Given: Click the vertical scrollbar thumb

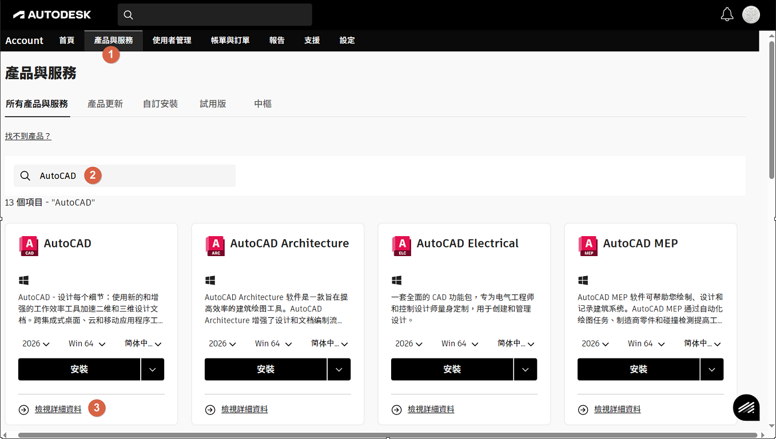Looking at the screenshot, I should pos(771,109).
